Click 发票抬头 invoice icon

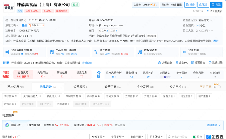(x=193, y=63)
